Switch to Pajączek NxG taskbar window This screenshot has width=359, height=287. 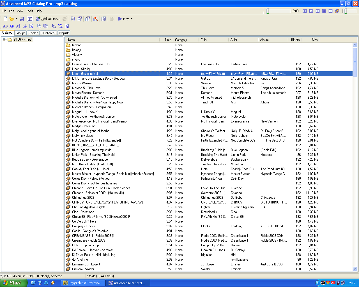click(83, 283)
